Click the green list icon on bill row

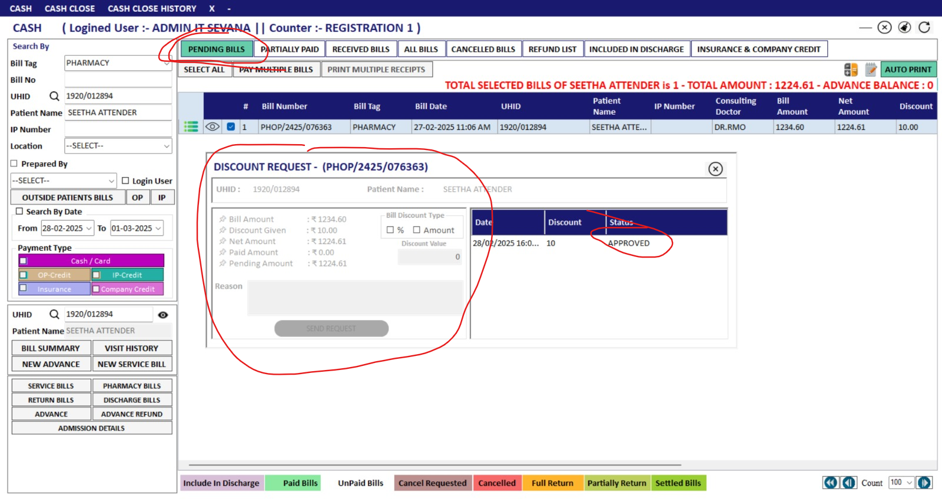[191, 127]
